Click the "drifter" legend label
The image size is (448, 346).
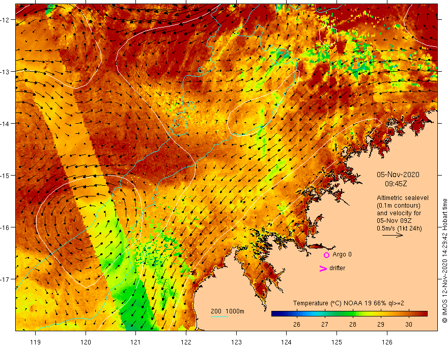point(337,268)
